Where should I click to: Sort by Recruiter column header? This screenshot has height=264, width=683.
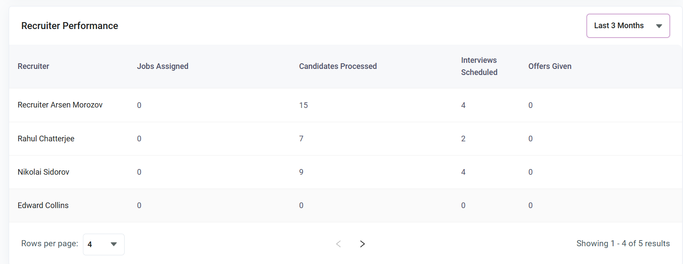pos(33,66)
